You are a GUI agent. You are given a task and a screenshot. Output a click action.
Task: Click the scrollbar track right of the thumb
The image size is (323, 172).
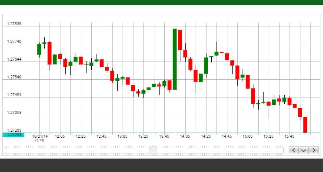point(220,151)
